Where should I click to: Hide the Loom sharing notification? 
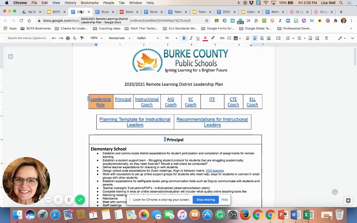[x=224, y=199]
